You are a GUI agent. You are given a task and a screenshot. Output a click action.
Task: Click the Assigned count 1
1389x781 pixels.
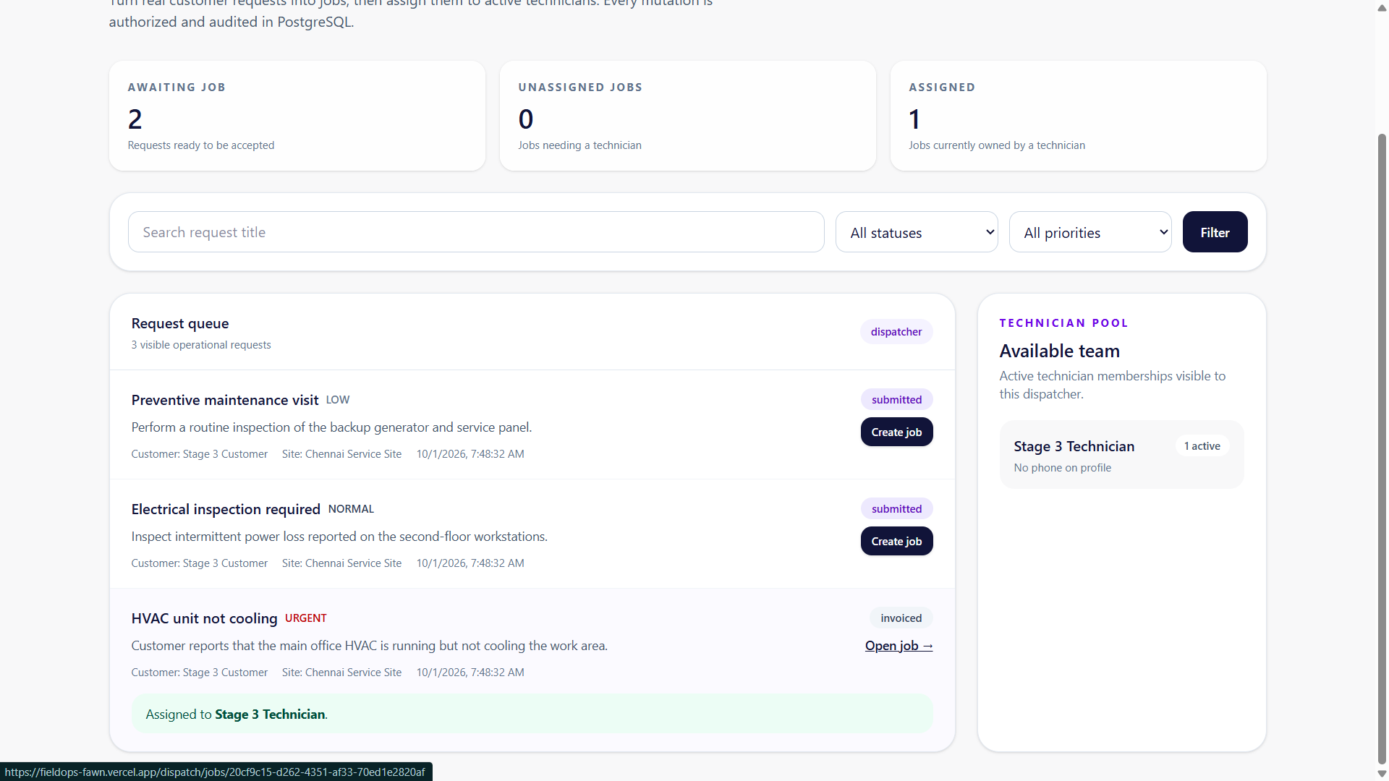pyautogui.click(x=915, y=119)
